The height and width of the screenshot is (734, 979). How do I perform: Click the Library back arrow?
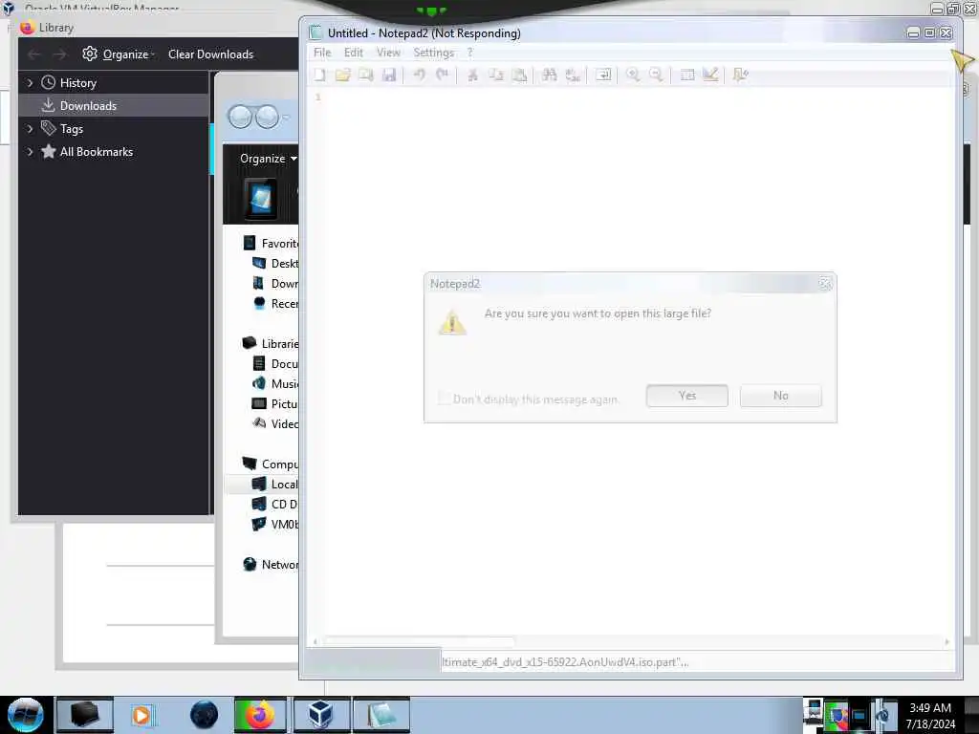(x=34, y=54)
